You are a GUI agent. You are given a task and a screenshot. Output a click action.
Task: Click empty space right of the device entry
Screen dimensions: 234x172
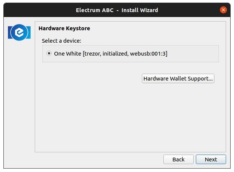click(192, 54)
